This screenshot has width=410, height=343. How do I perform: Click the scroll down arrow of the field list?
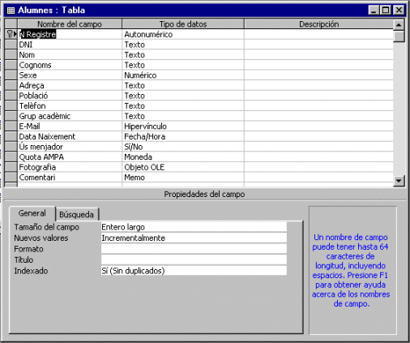coord(399,181)
